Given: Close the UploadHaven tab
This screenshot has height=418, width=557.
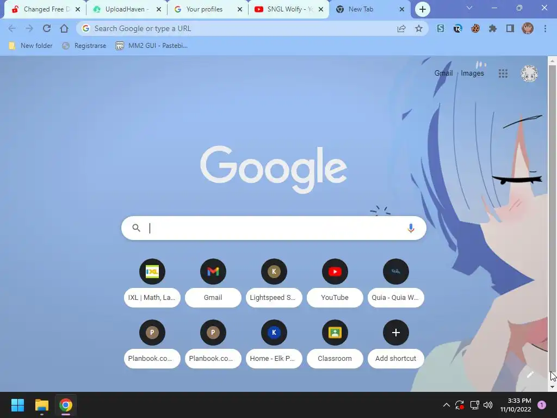Looking at the screenshot, I should point(159,9).
